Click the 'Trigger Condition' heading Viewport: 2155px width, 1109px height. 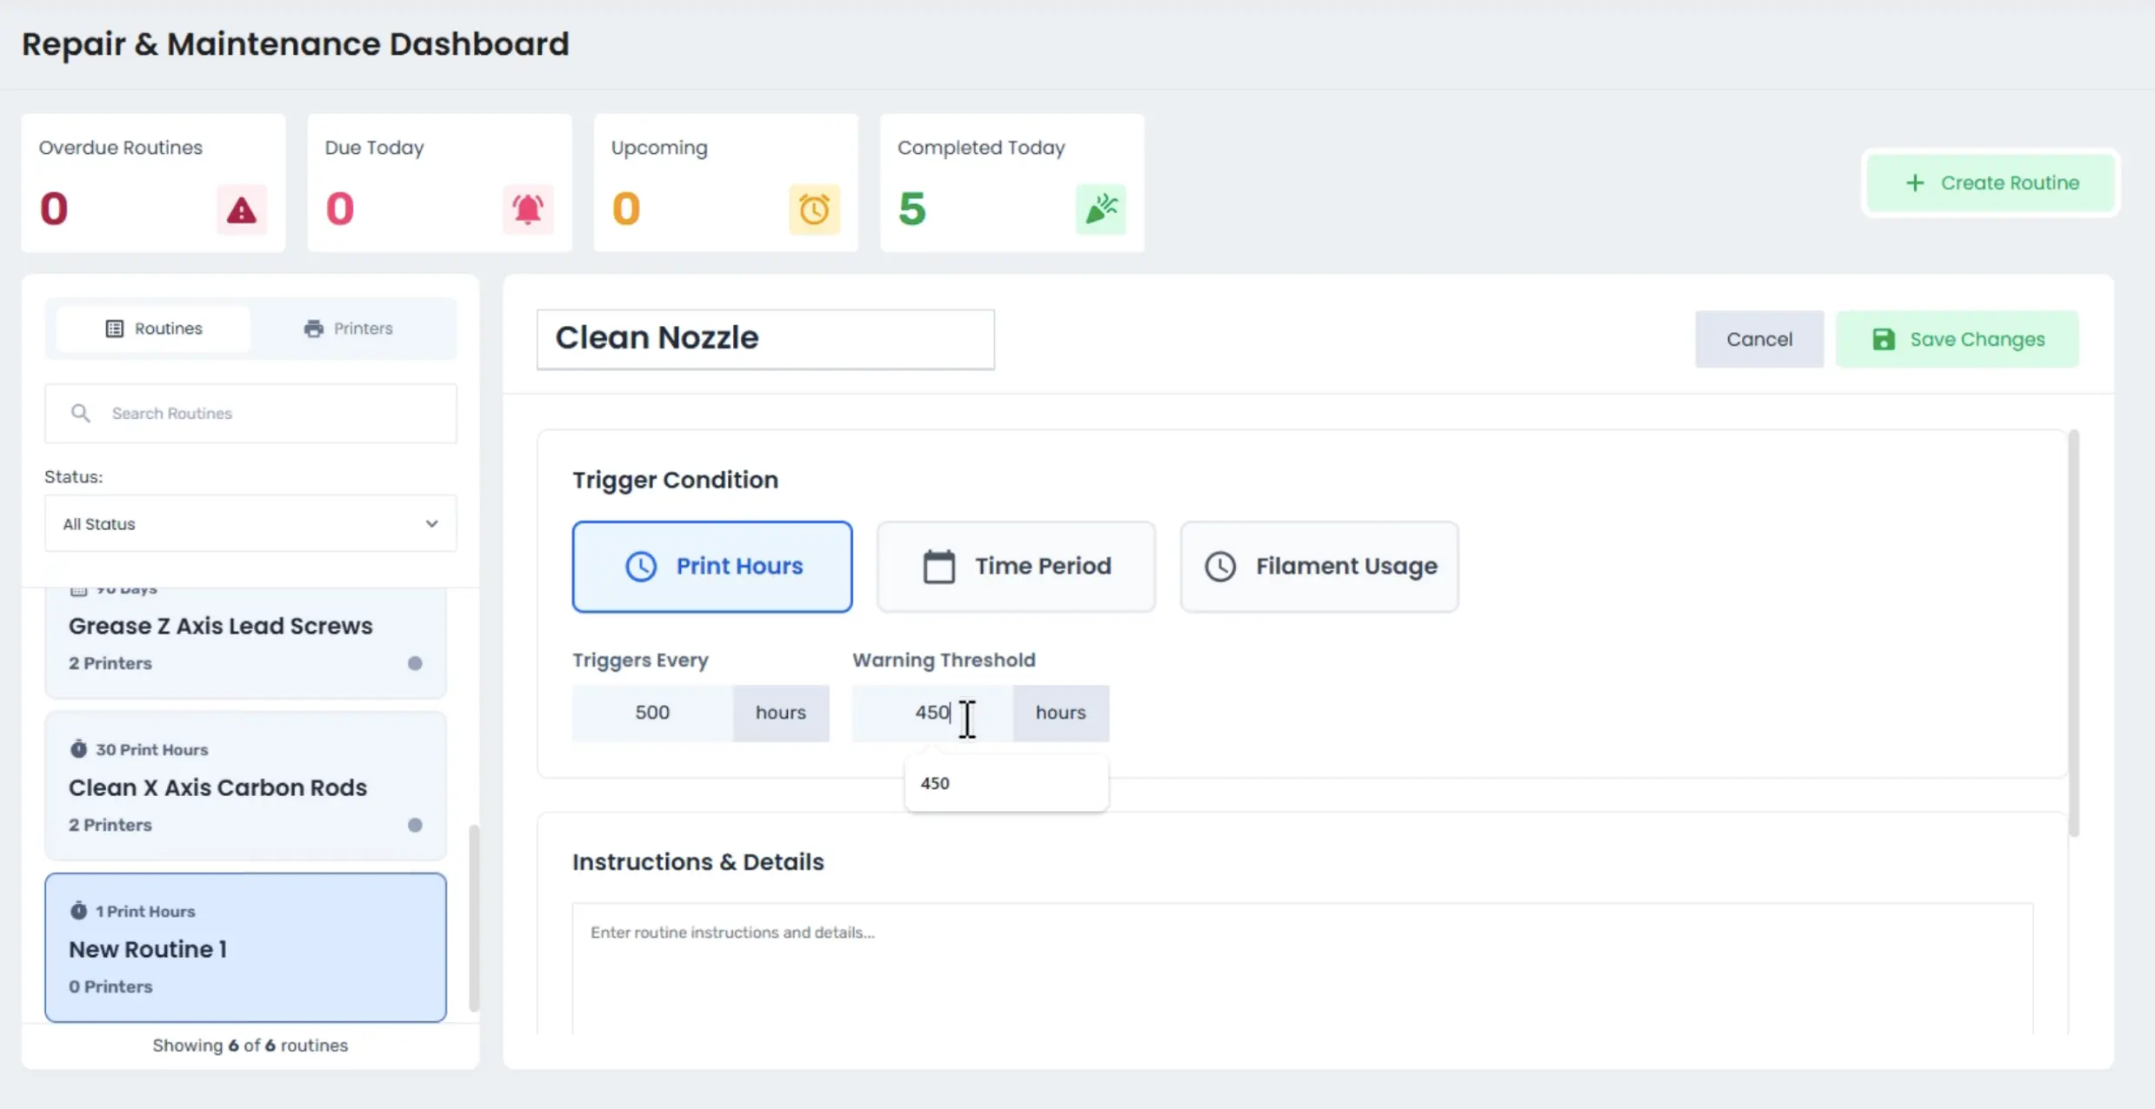pos(676,480)
